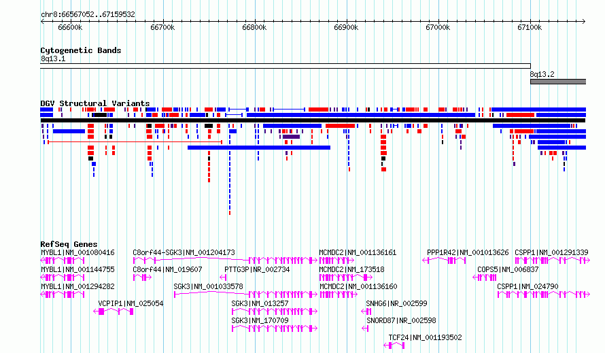Select the MCMDC2|NM_173518 gene label

(x=351, y=269)
